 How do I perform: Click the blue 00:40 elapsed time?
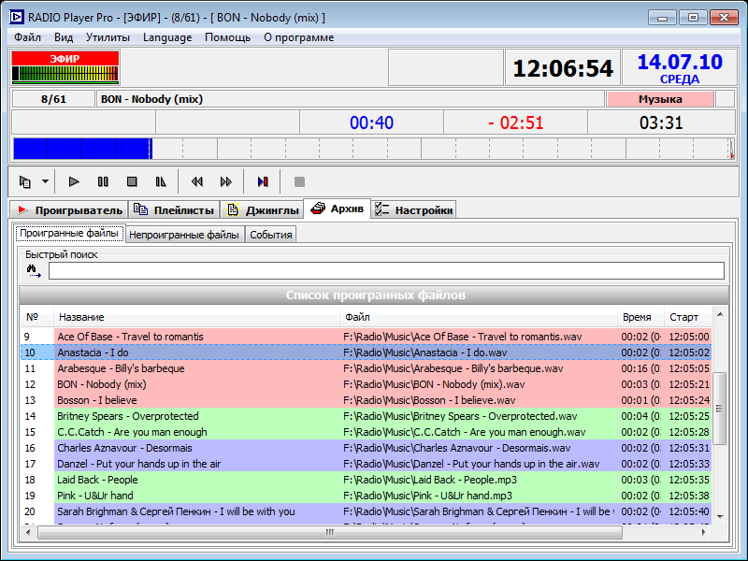(x=371, y=122)
